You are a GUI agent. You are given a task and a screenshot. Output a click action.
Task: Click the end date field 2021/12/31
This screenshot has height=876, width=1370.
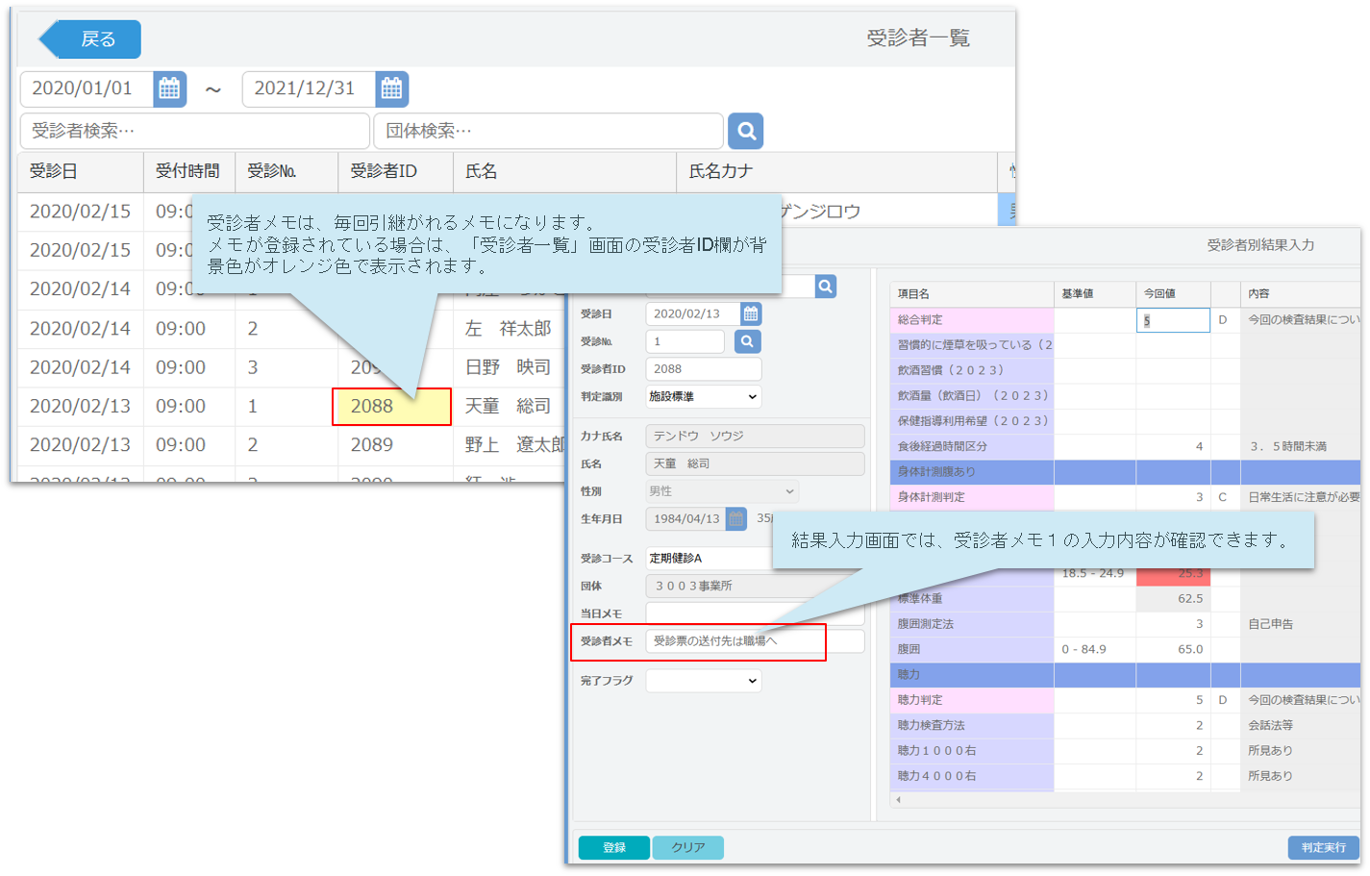point(309,88)
